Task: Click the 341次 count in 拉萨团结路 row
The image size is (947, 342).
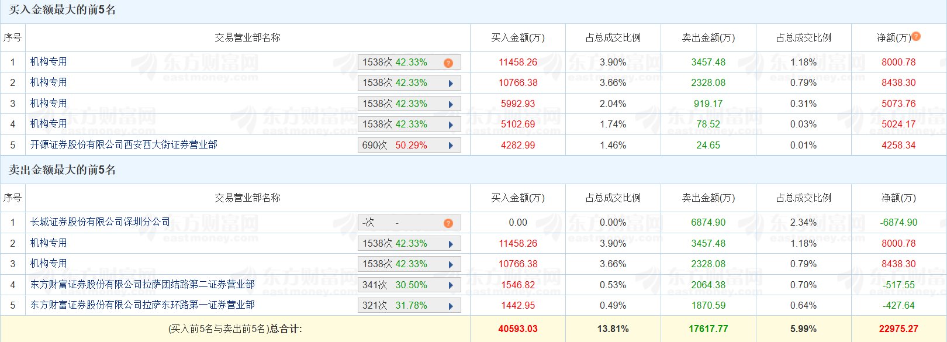Action: click(x=375, y=285)
